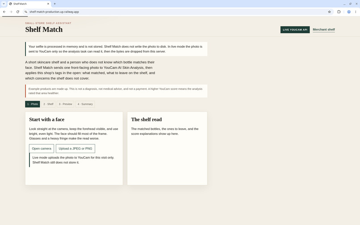Click the Shelf Match page title

44,29
